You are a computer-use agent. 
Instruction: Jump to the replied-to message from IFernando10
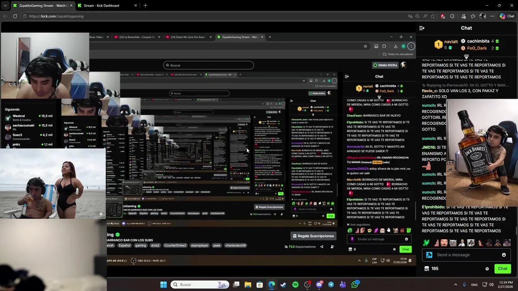[x=465, y=85]
